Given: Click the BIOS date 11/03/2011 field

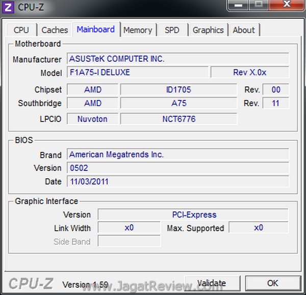Looking at the screenshot, I should click(178, 181).
